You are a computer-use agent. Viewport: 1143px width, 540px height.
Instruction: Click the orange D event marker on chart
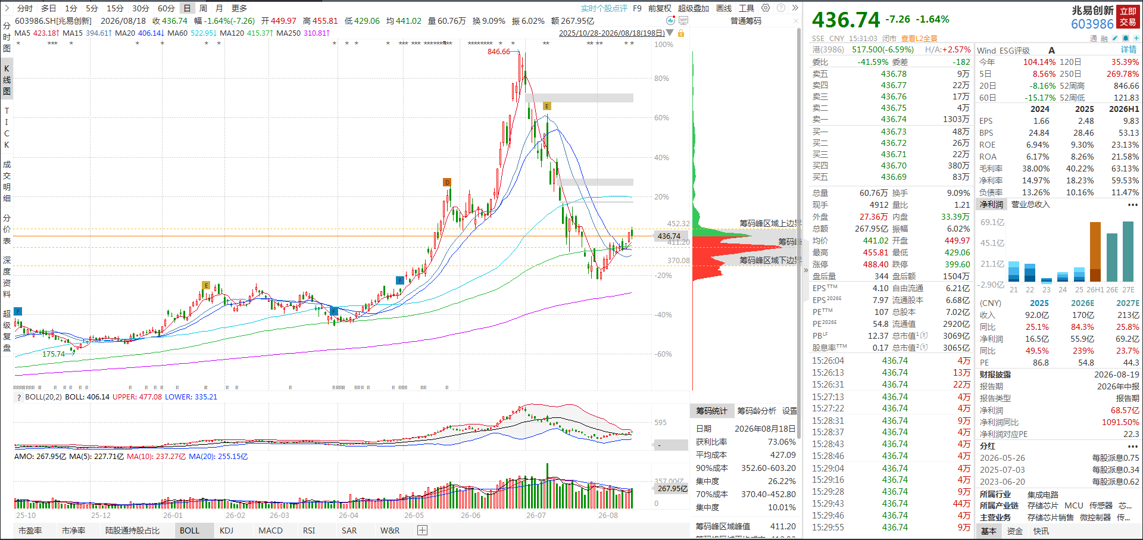click(447, 182)
